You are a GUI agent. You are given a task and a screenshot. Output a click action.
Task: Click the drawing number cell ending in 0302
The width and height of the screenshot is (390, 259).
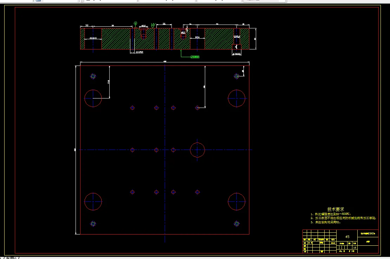pos(368,233)
